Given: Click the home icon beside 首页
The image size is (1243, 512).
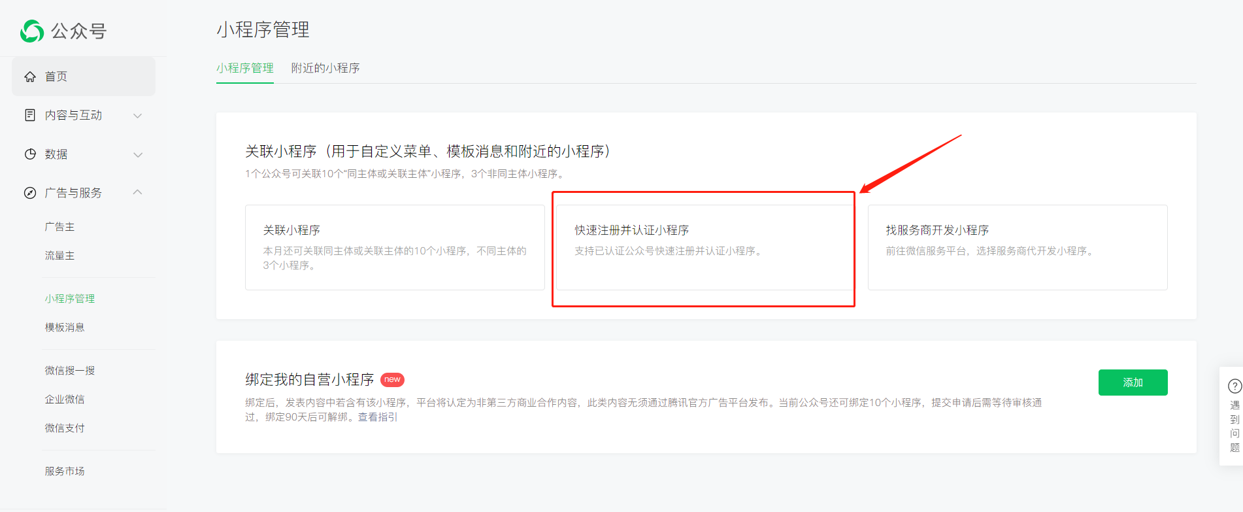Looking at the screenshot, I should (30, 77).
